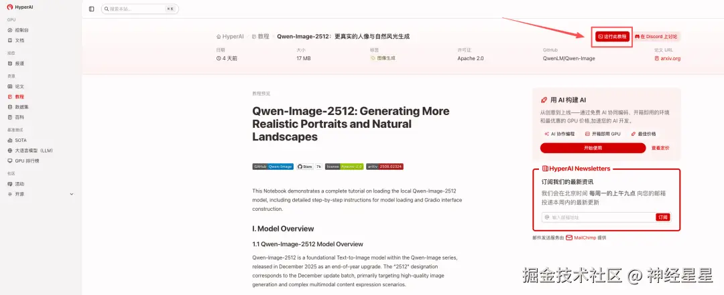Run this tutorial with 运行此教程 button

tap(612, 36)
